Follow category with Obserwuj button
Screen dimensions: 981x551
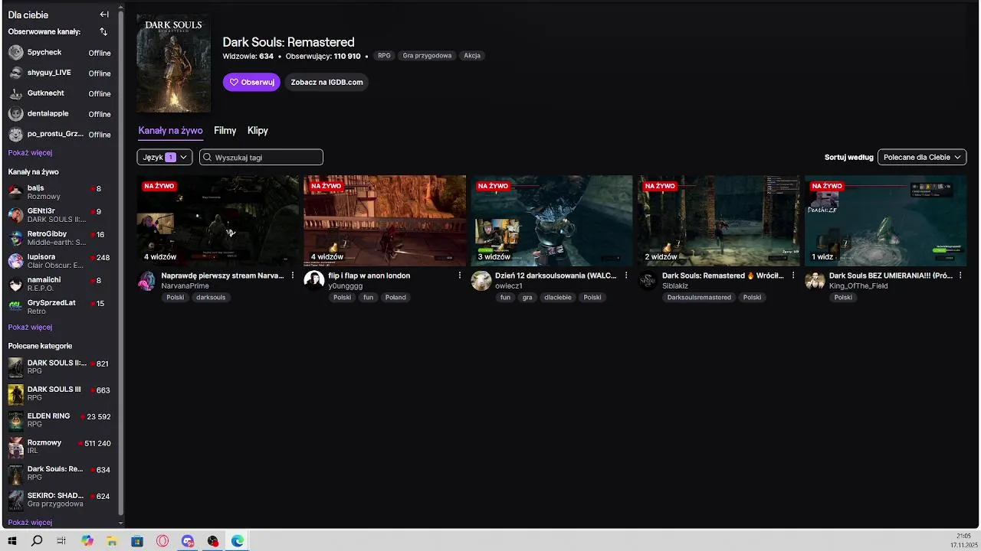(x=251, y=82)
